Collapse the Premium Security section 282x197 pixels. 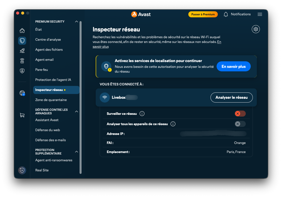[x=77, y=22]
